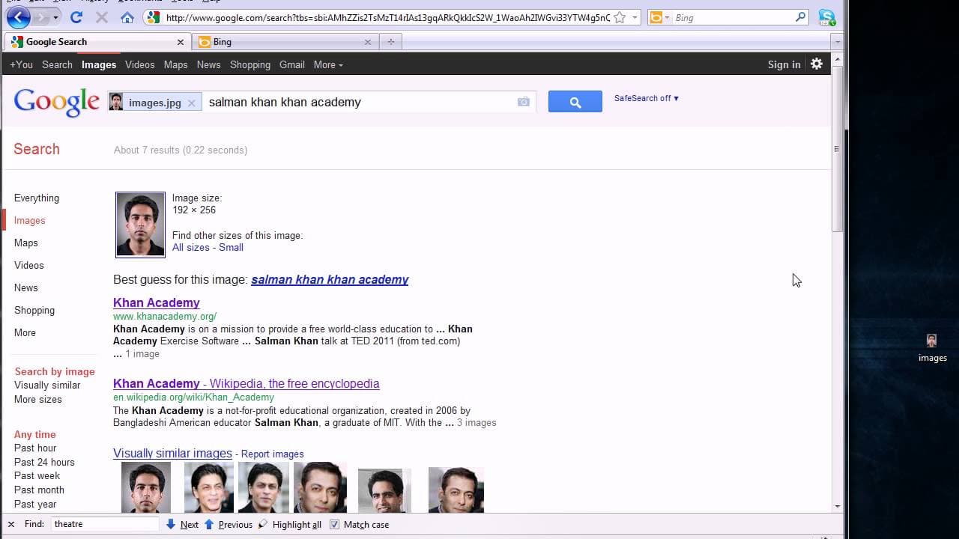Toggle the Match case checkbox
The image size is (959, 539).
point(335,524)
